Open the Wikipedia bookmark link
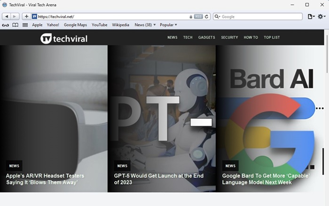This screenshot has height=206, width=329. pyautogui.click(x=121, y=25)
